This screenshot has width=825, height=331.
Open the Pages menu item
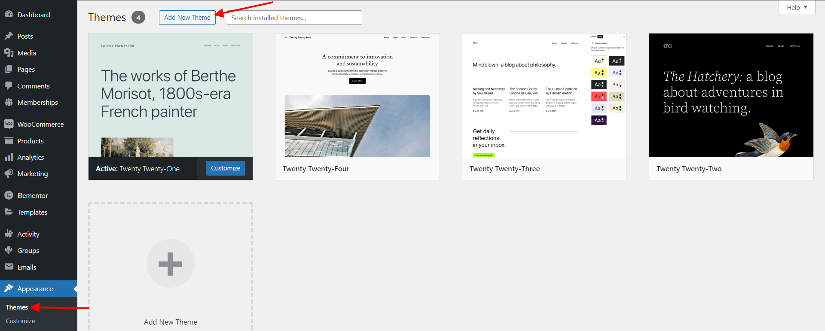coord(39,69)
